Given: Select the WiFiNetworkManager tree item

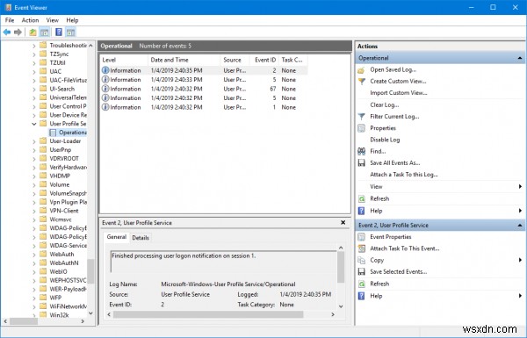Looking at the screenshot, I should (68, 306).
